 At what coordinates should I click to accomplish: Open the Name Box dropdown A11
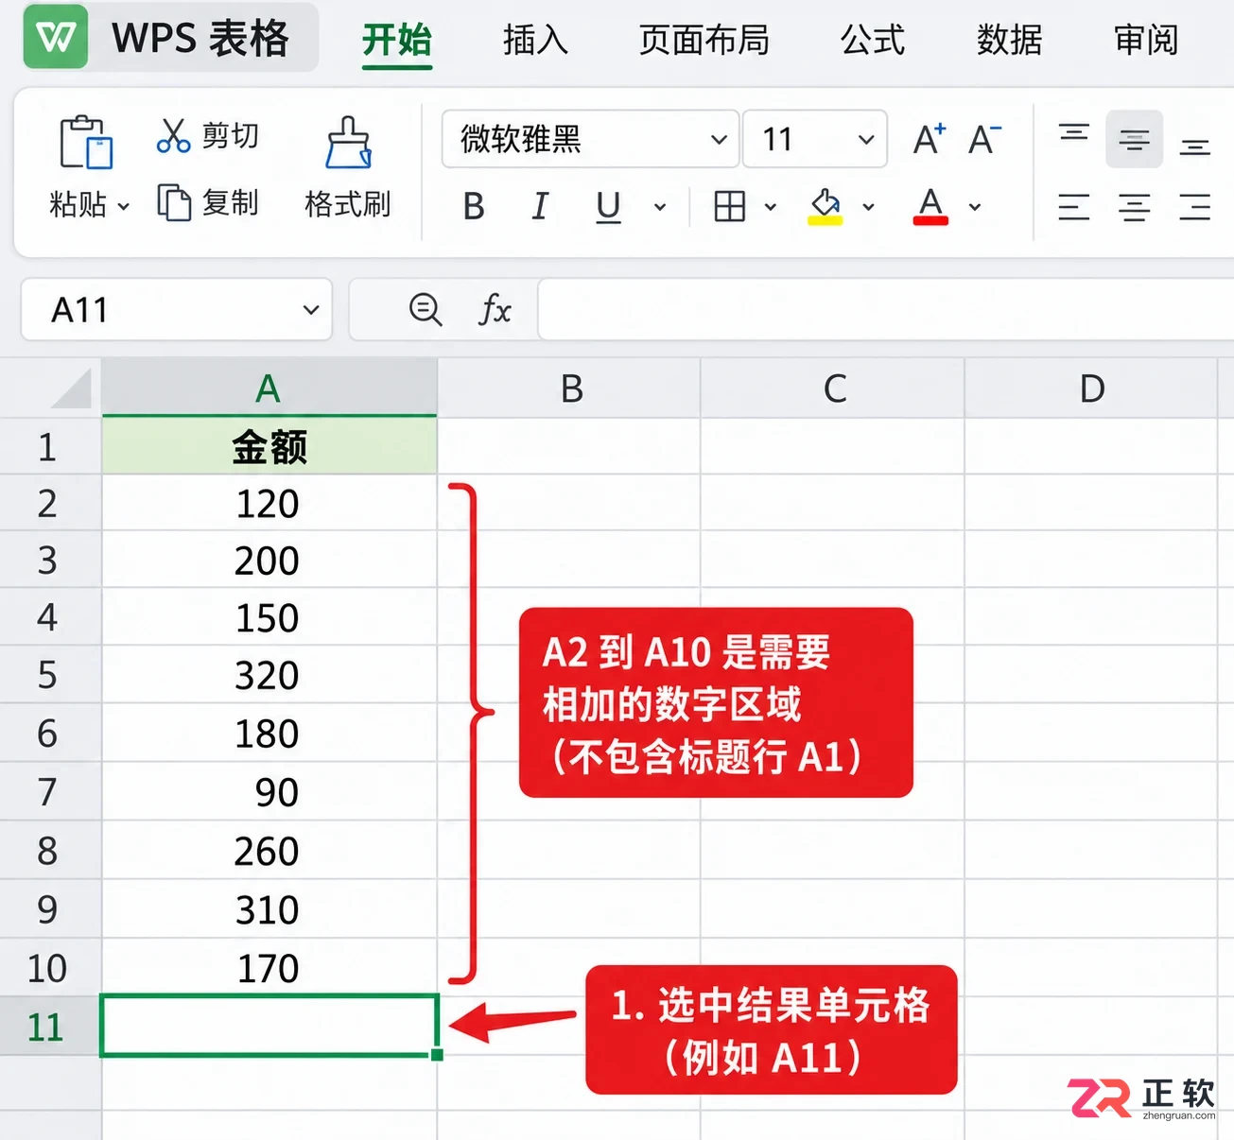click(x=310, y=309)
